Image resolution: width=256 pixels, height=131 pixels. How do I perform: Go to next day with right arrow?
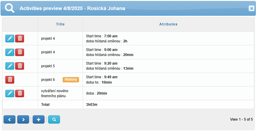click(x=23, y=119)
